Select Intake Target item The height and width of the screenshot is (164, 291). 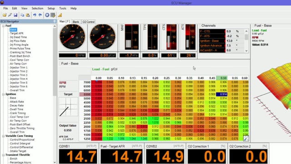click(x=18, y=151)
